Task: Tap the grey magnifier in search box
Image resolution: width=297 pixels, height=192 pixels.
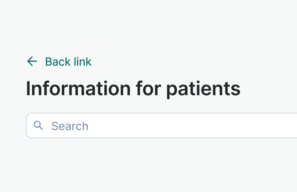Action: point(39,126)
